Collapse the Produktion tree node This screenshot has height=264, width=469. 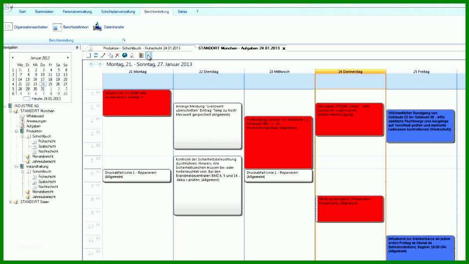pos(17,131)
